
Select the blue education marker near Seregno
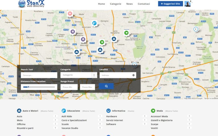[x=95, y=23]
